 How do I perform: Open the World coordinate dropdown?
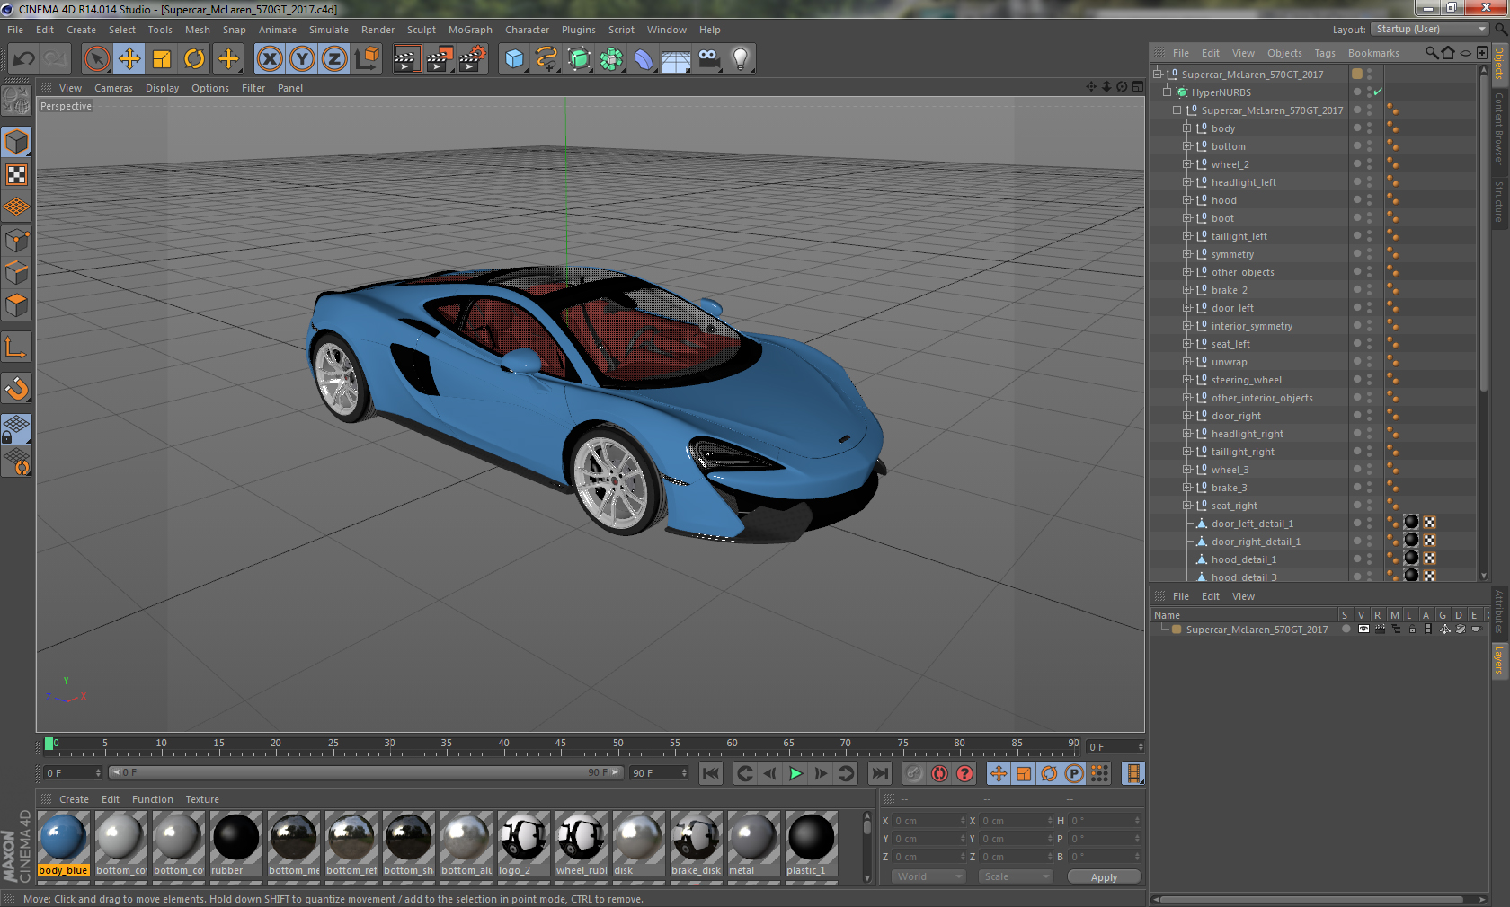pos(928,876)
